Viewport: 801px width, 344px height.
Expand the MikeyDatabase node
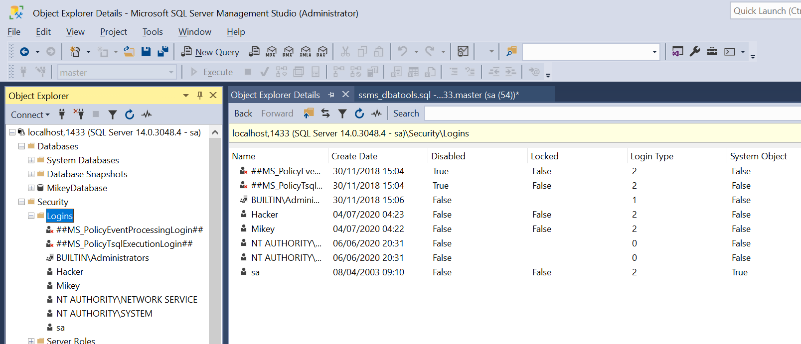31,188
